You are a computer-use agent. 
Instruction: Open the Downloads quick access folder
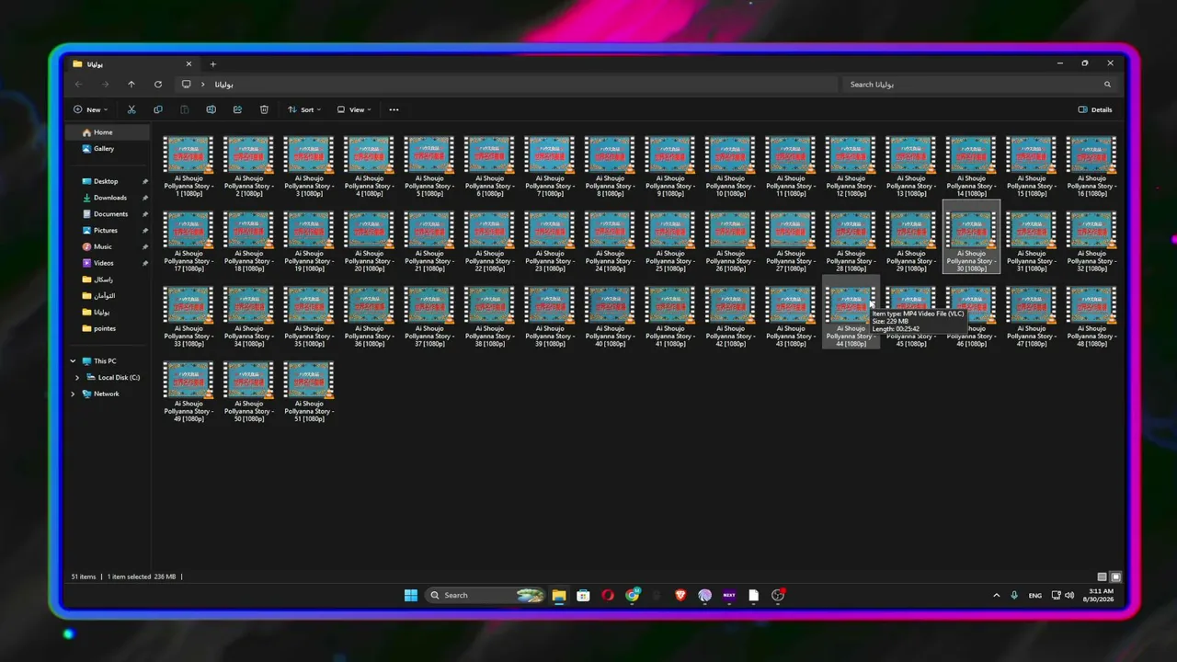pos(109,198)
